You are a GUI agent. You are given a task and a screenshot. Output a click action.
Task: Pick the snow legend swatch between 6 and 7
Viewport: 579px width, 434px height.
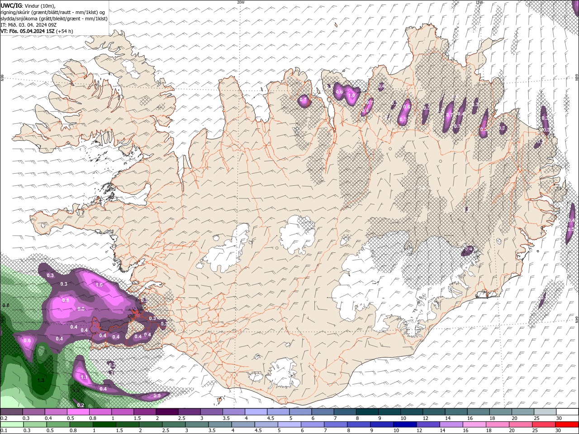[x=322, y=412]
